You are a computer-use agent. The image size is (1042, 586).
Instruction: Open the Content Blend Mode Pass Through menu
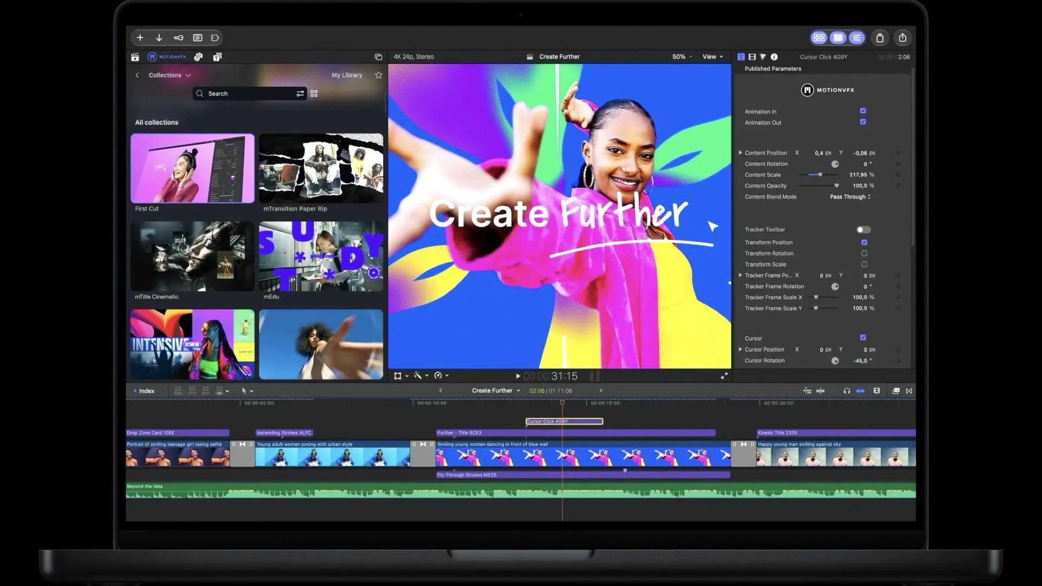(x=850, y=197)
